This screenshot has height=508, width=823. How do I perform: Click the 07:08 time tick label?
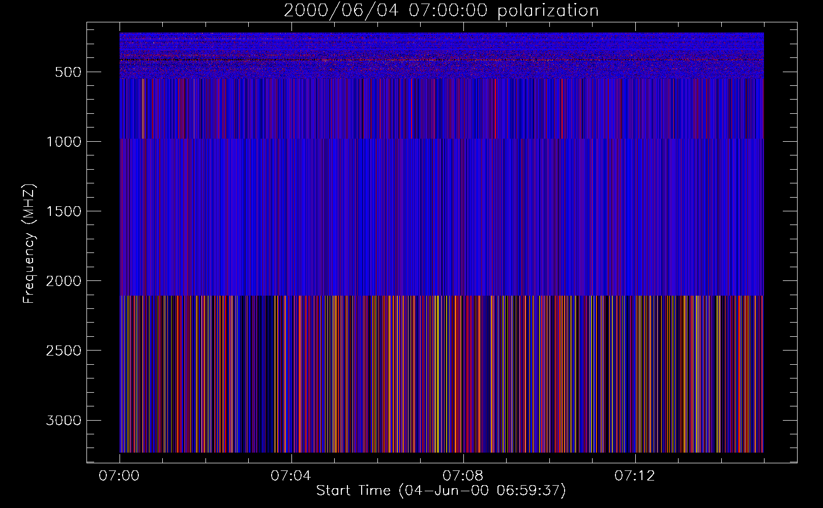[x=463, y=476]
